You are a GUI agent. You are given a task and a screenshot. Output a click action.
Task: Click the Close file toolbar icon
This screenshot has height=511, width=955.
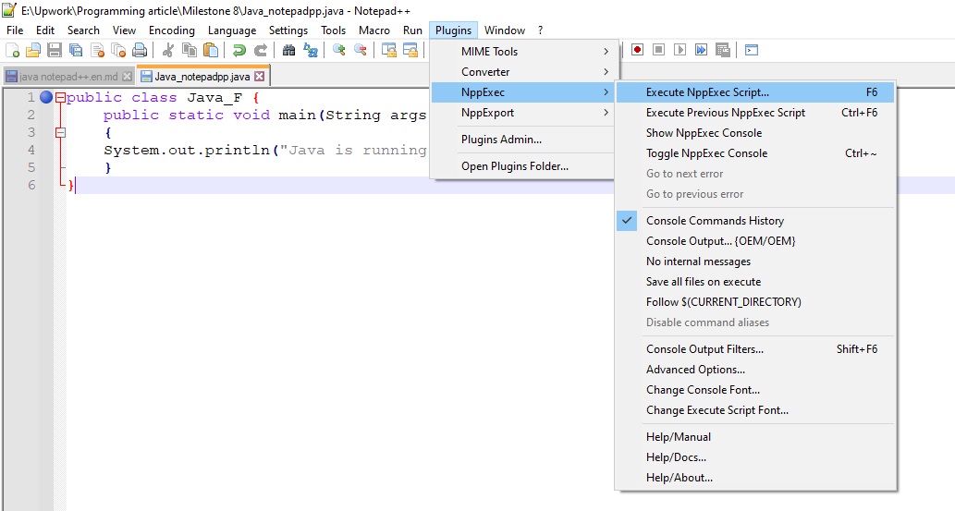click(97, 51)
